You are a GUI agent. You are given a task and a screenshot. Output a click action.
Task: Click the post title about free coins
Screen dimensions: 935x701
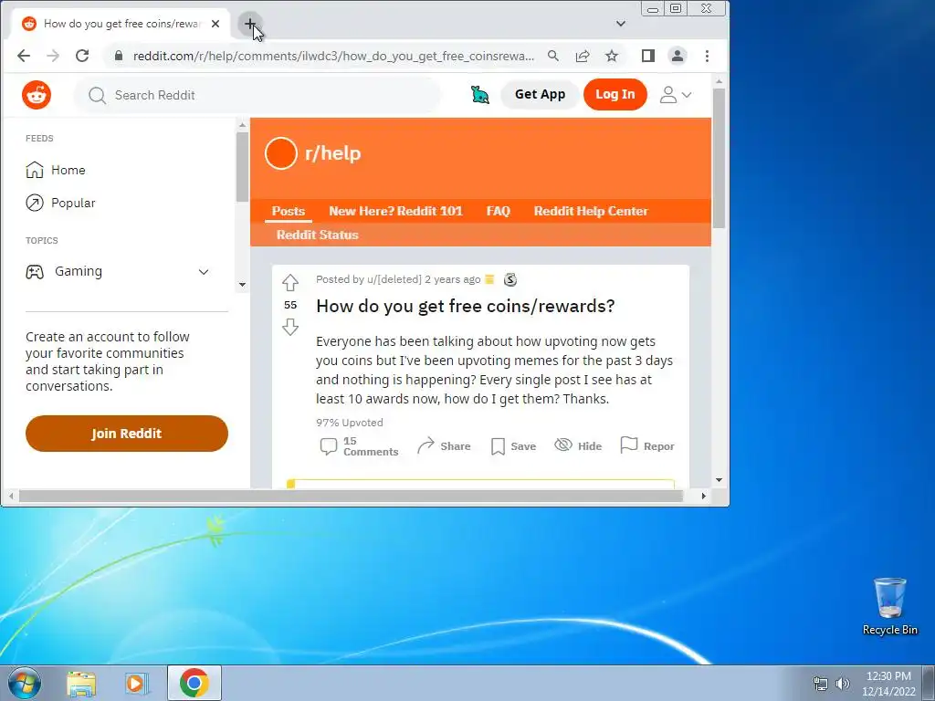465,306
